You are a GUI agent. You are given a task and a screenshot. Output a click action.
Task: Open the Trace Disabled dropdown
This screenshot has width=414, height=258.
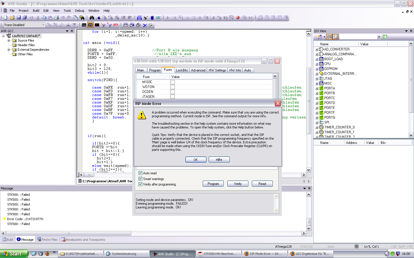pos(43,25)
